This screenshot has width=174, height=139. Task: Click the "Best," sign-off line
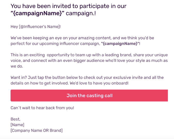(15, 119)
